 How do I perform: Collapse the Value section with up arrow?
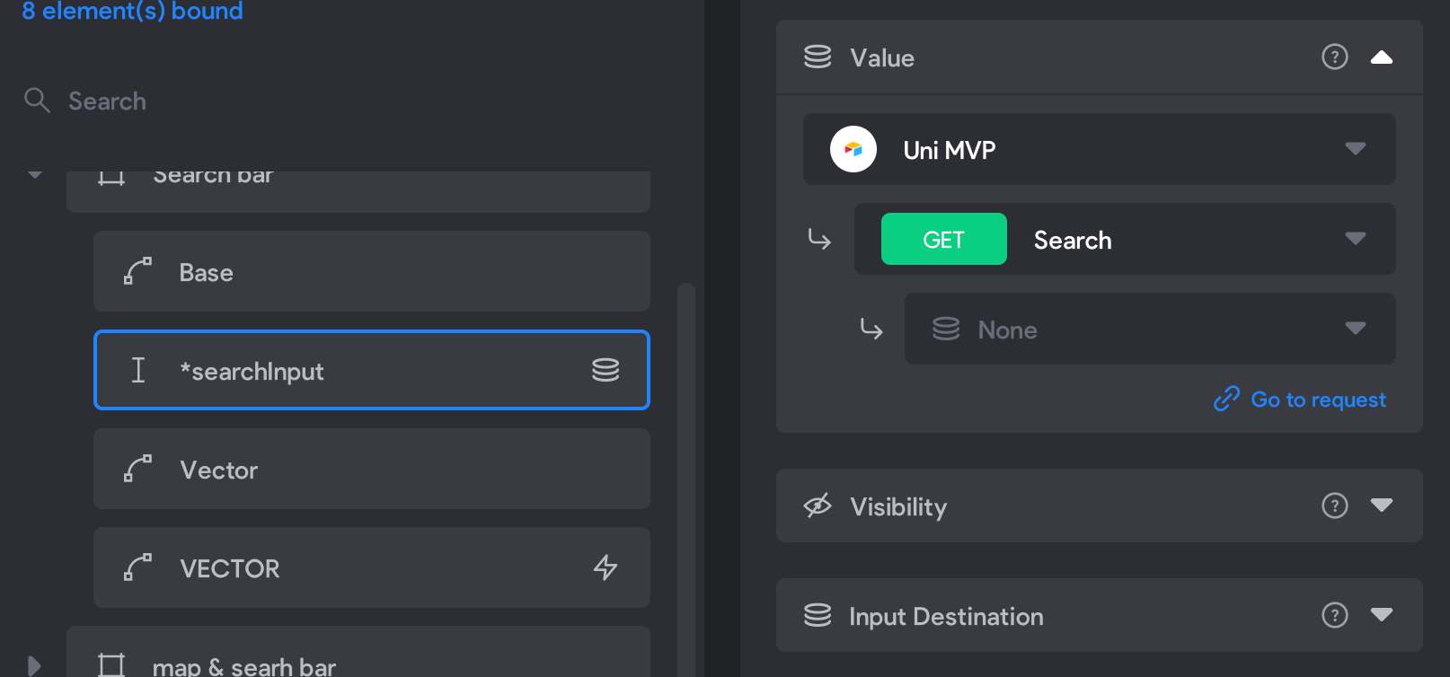[1382, 57]
